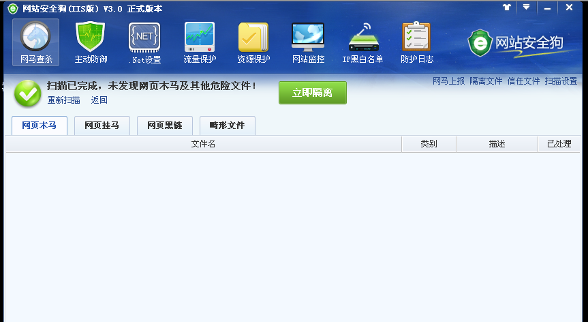Sort by the 描述 column header
Image resolution: width=588 pixels, height=322 pixels.
(497, 144)
